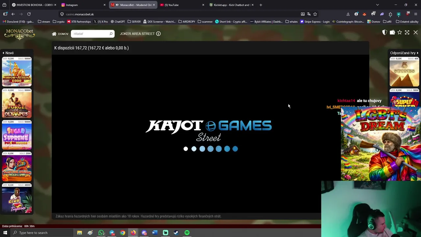Image resolution: width=421 pixels, height=237 pixels.
Task: Open the responsible gaming shield icon
Action: click(x=384, y=32)
